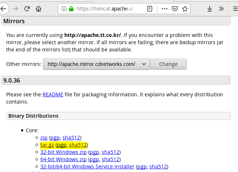Viewport: 238px width, 172px height.
Task: Open pgp for Windows Service Installer
Action: pyautogui.click(x=142, y=167)
